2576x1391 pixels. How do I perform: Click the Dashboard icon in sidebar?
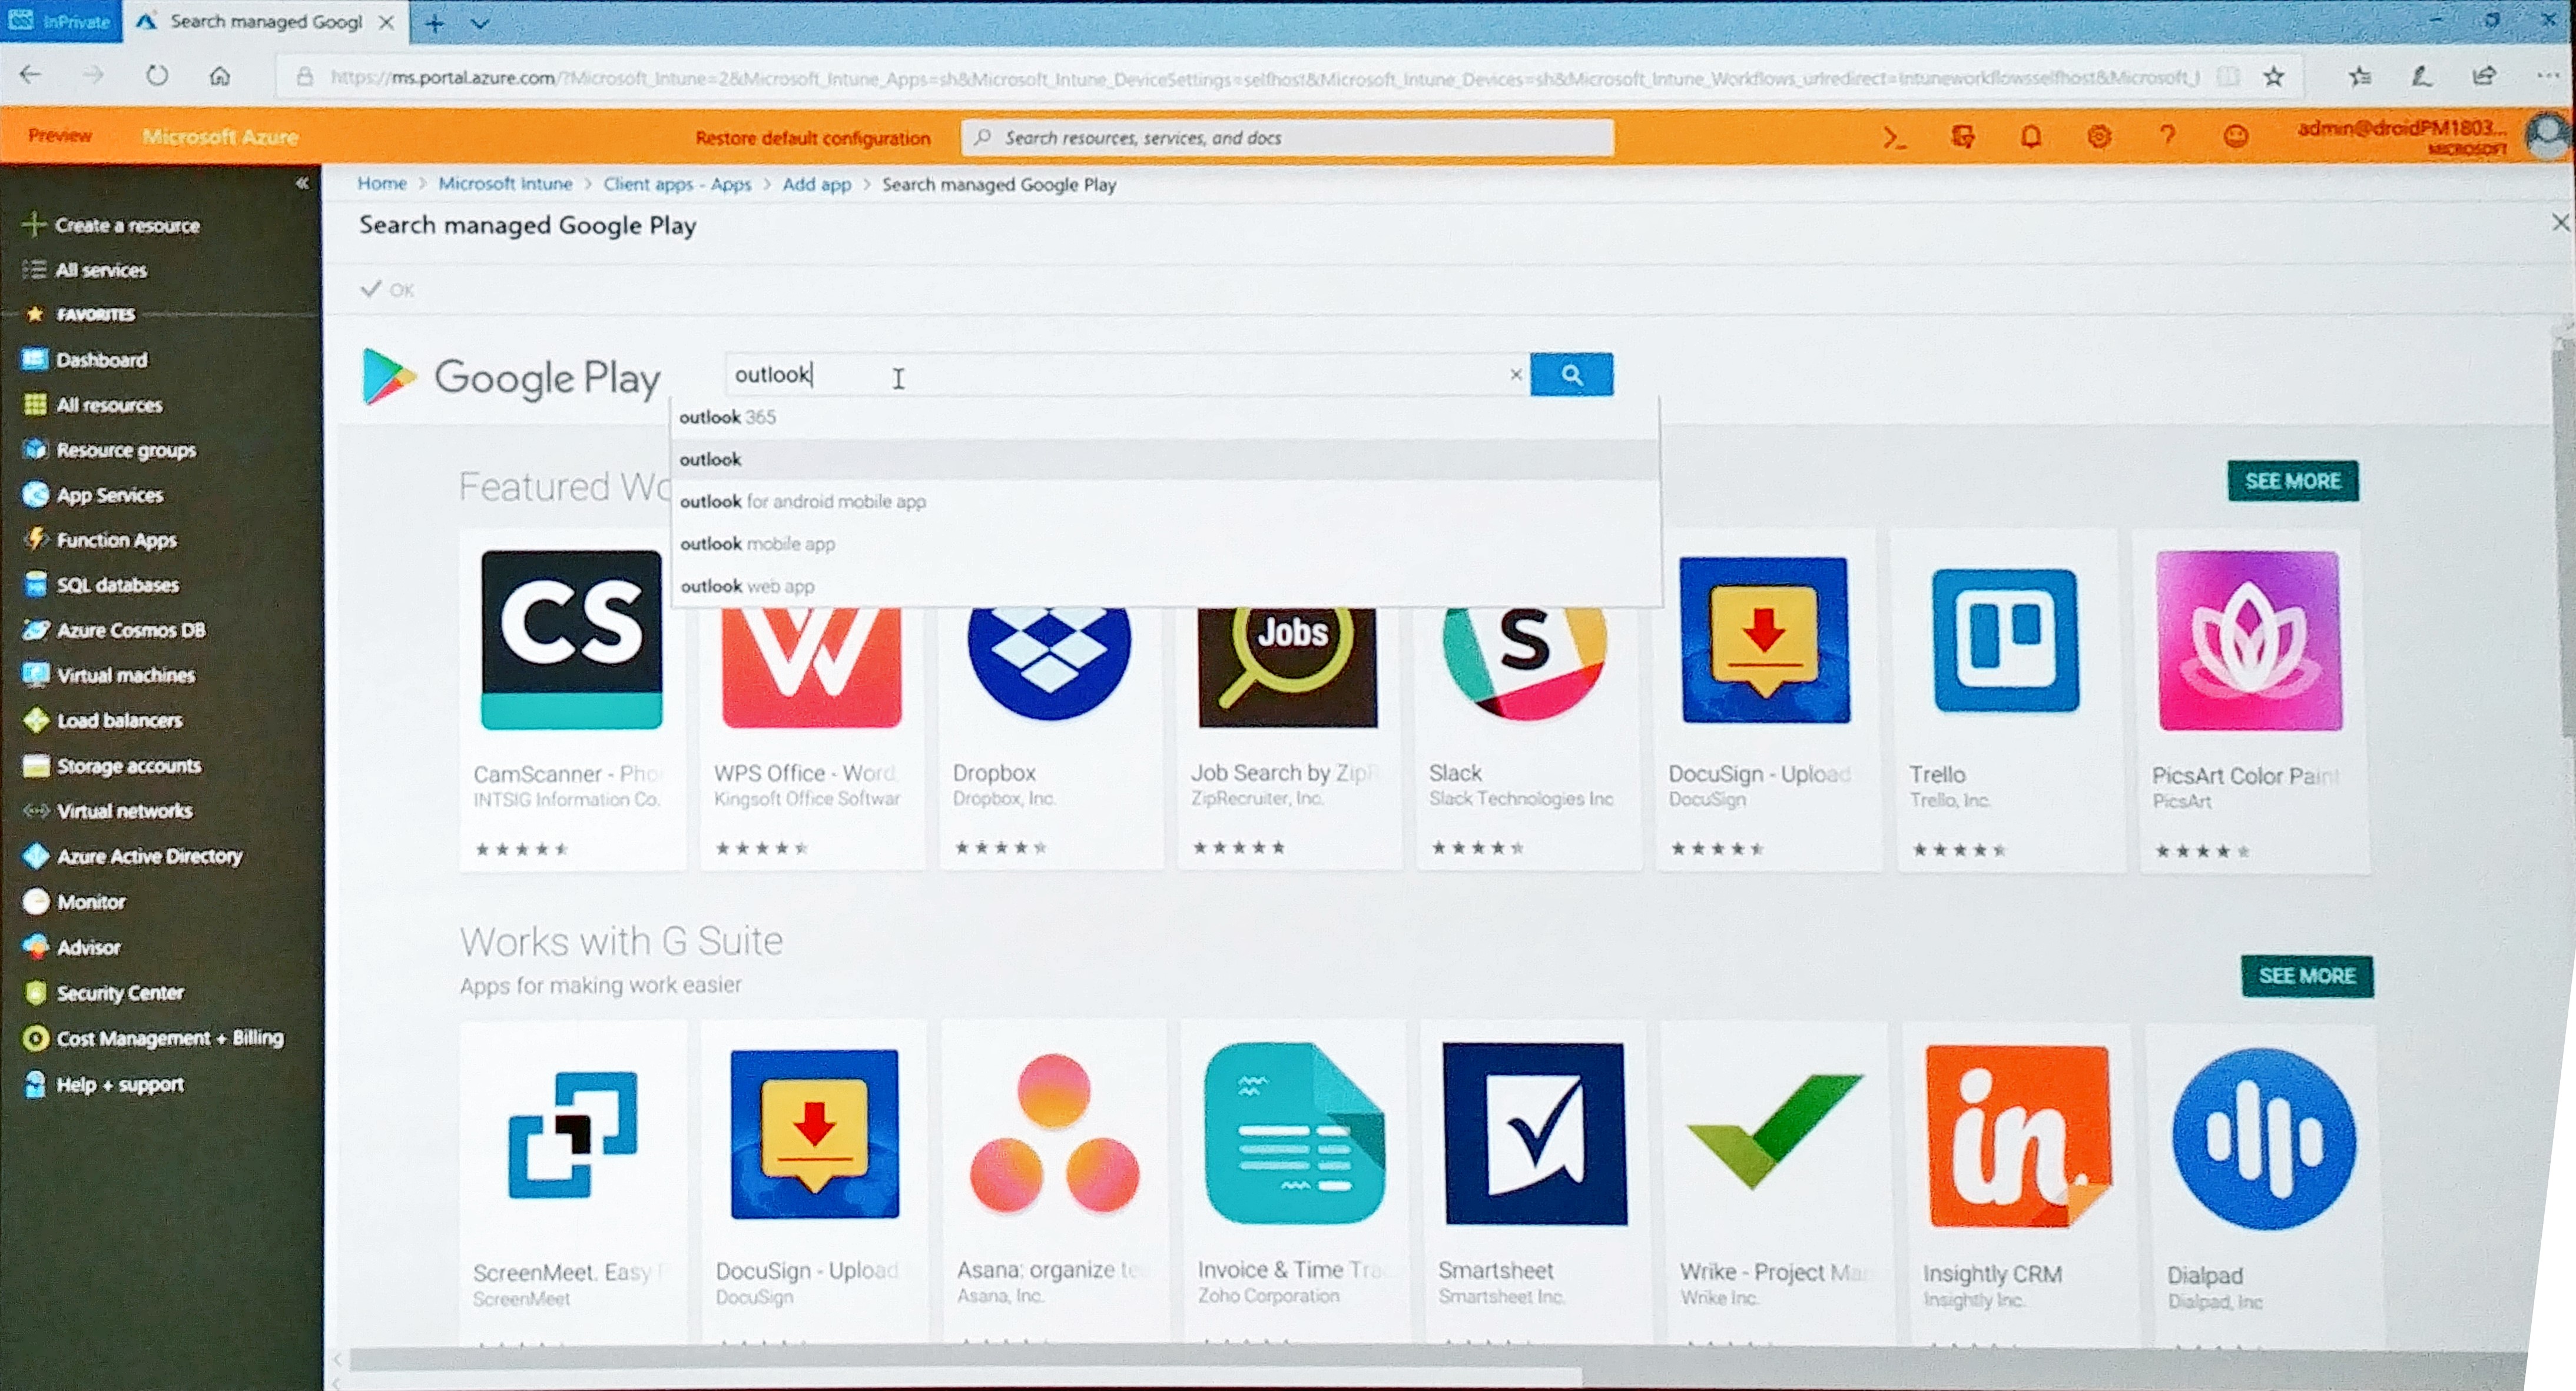(x=35, y=360)
